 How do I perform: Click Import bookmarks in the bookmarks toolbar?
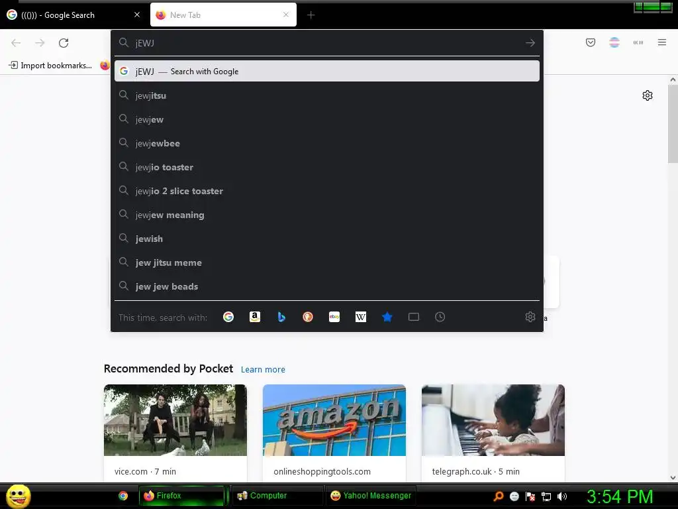[50, 66]
